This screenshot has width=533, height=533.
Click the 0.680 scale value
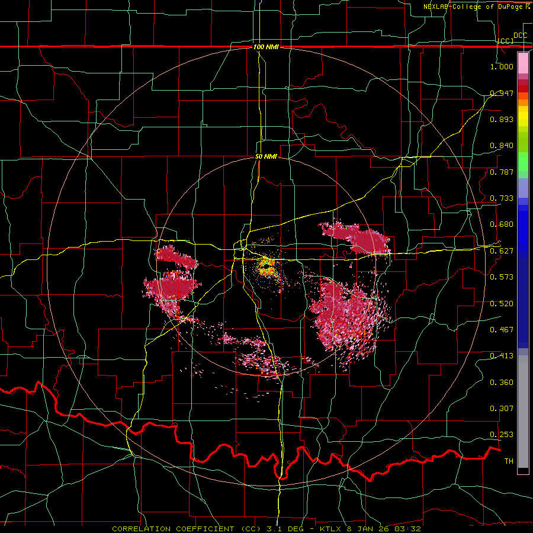502,224
